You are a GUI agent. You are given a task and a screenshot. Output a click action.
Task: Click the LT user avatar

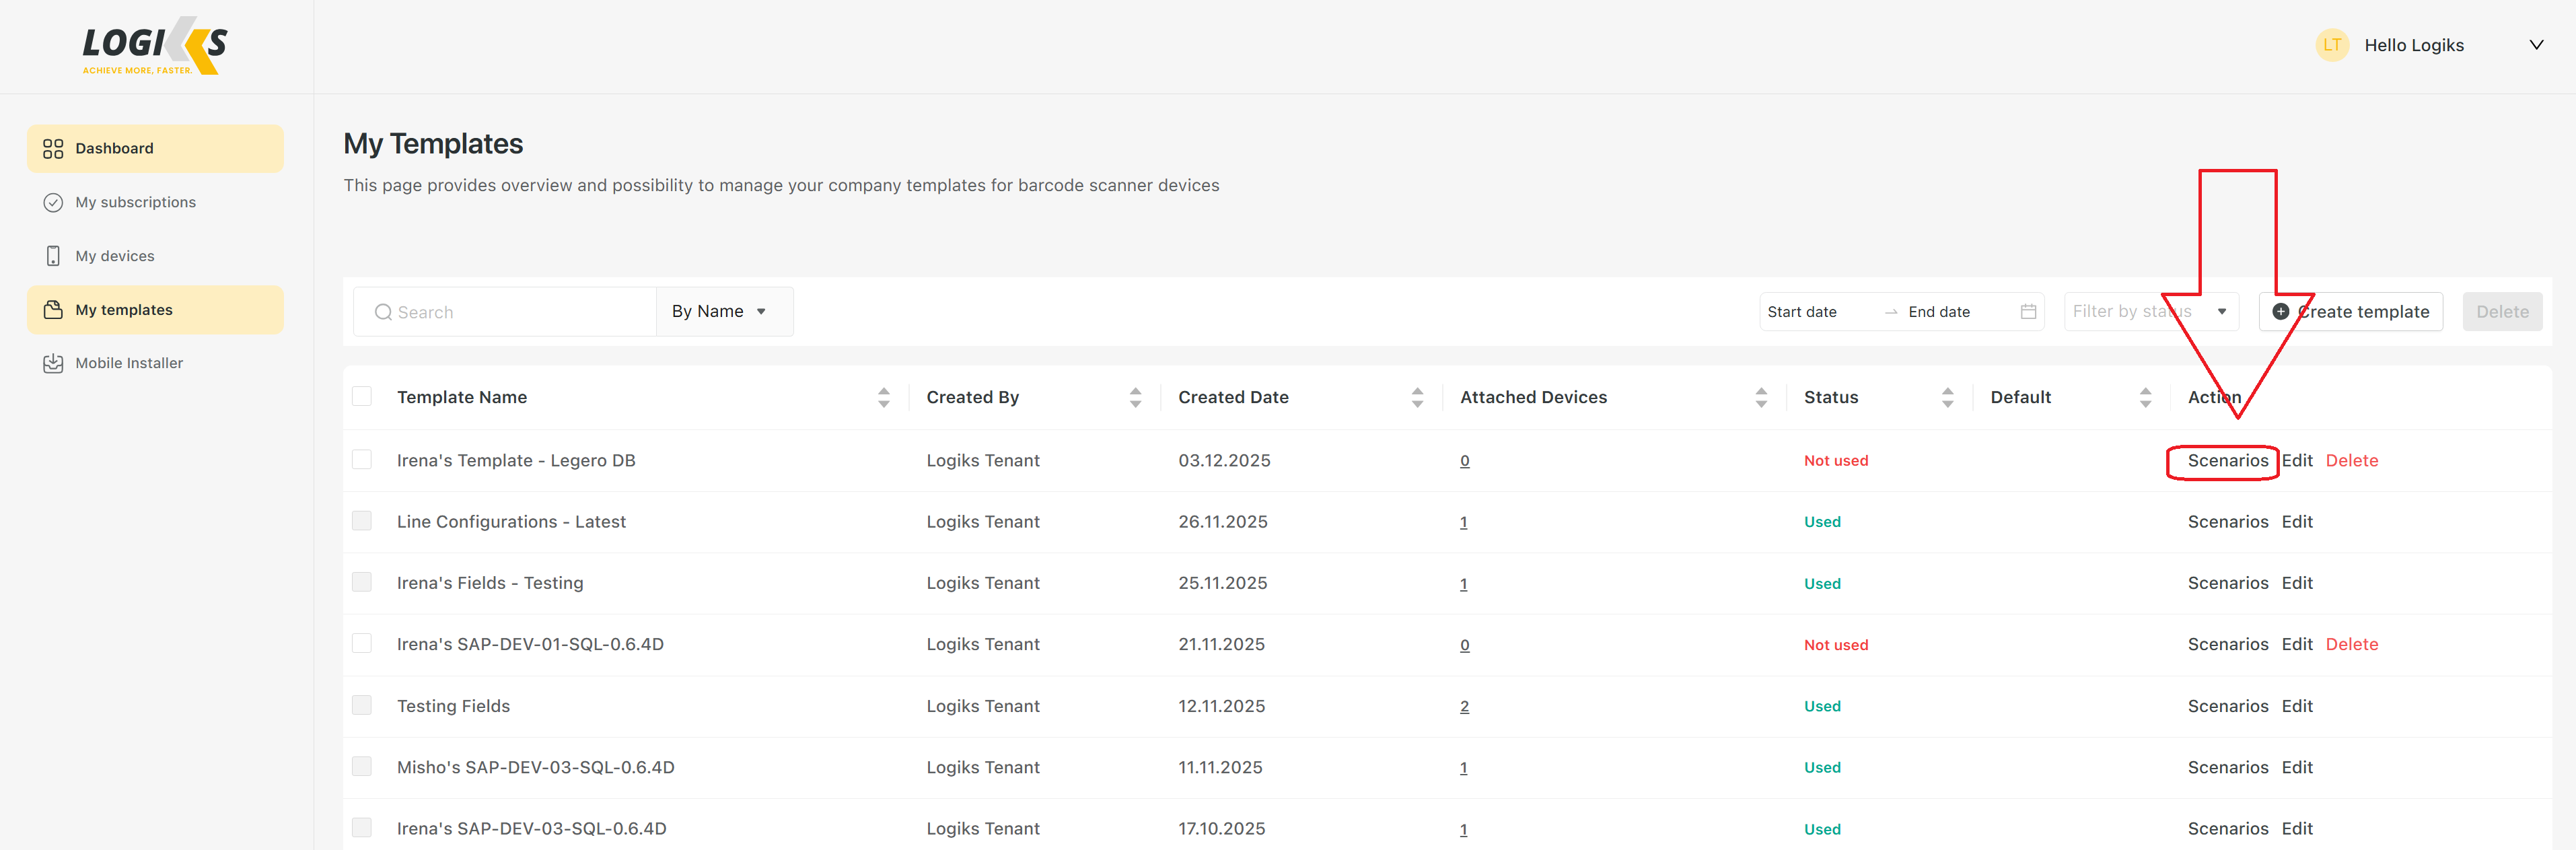(x=2332, y=45)
